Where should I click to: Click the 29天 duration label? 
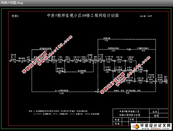(161, 83)
